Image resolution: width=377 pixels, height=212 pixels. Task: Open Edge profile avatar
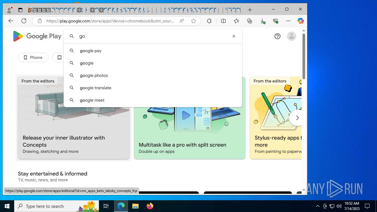point(9,10)
